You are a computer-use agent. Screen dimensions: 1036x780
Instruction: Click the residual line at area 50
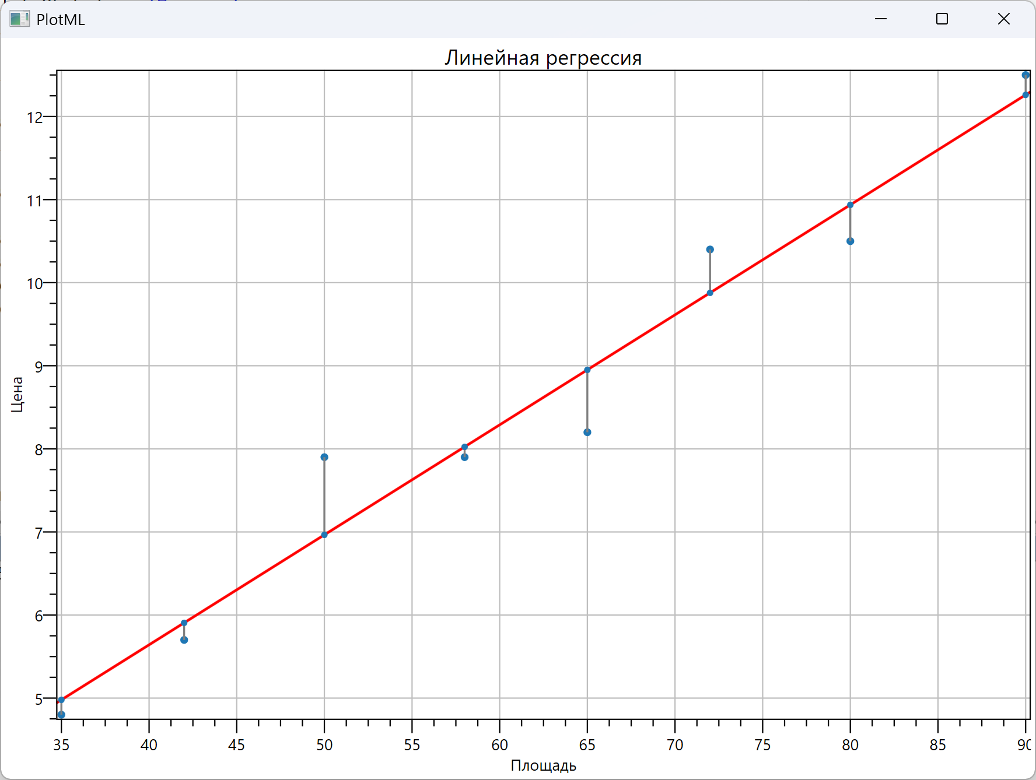point(324,496)
